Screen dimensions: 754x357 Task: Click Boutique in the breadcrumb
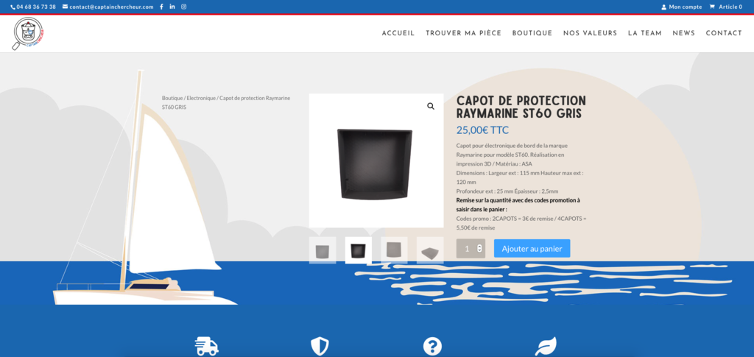[x=172, y=98]
